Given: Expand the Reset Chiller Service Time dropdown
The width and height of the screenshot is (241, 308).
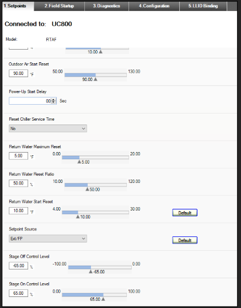Looking at the screenshot, I should point(48,128).
